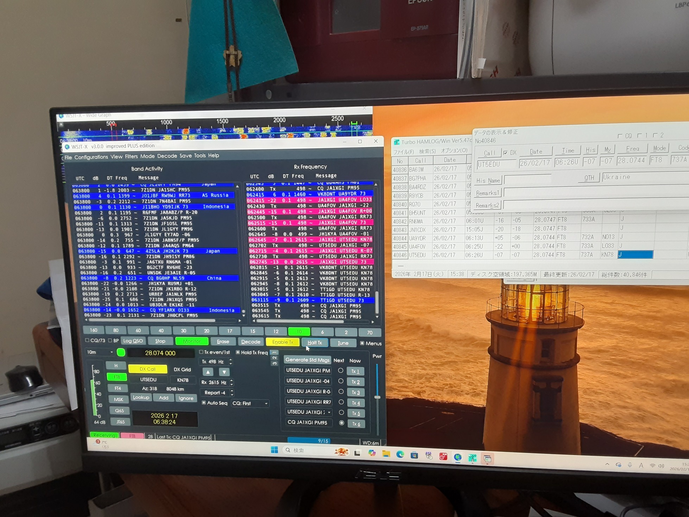Open Microsoft Edge from the taskbar
This screenshot has height=517, width=689.
click(400, 454)
